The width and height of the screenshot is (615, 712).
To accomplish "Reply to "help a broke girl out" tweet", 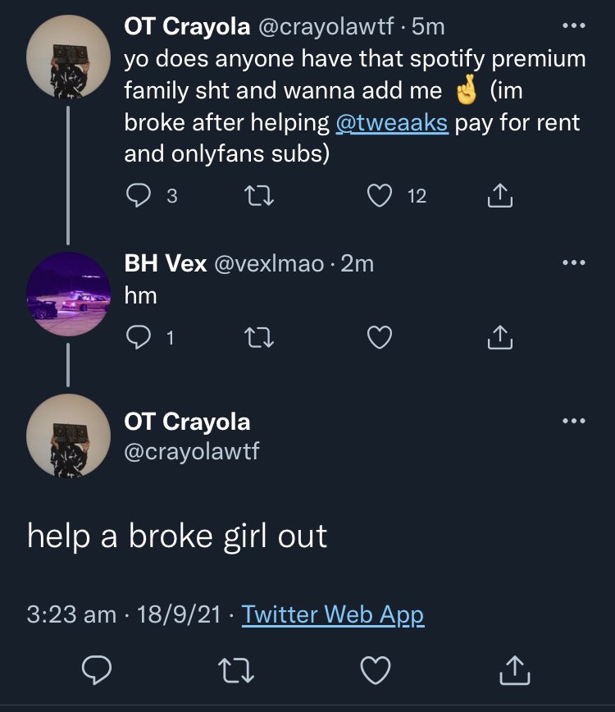I will tap(98, 671).
